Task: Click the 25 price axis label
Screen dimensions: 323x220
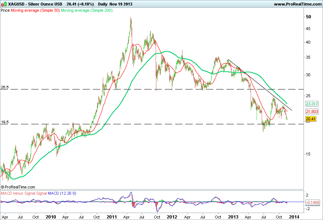Action: pyautogui.click(x=308, y=96)
